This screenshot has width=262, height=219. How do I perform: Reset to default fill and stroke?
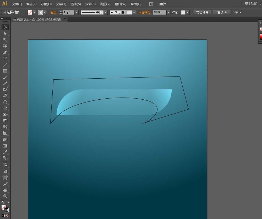[3, 202]
